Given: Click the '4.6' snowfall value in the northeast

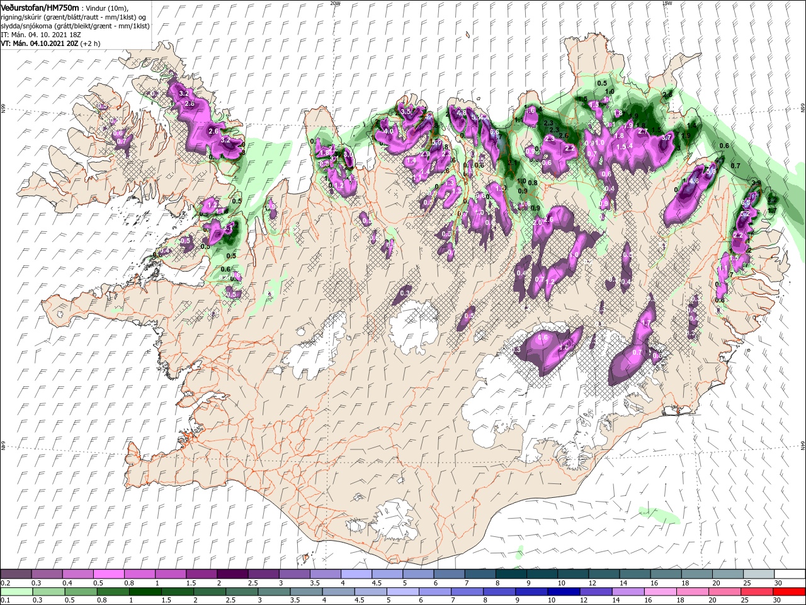Looking at the screenshot, I should pyautogui.click(x=695, y=181).
